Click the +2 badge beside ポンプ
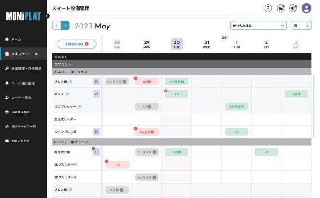320x198 pixels. coord(96,94)
